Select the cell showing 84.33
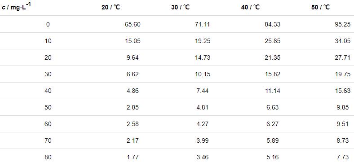 pos(273,24)
